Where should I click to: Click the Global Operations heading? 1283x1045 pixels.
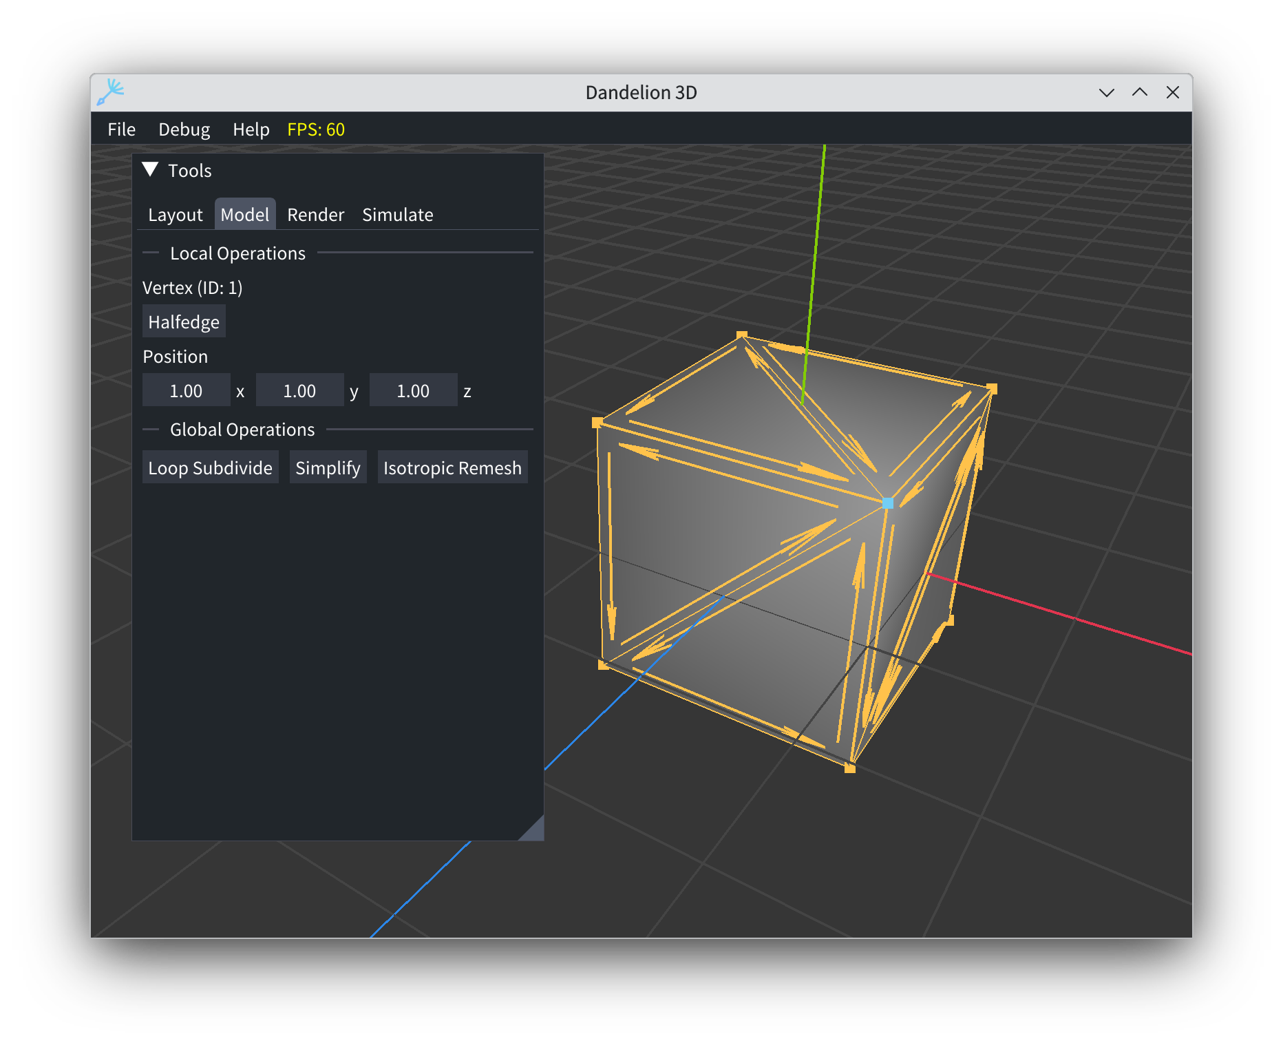[x=242, y=430]
